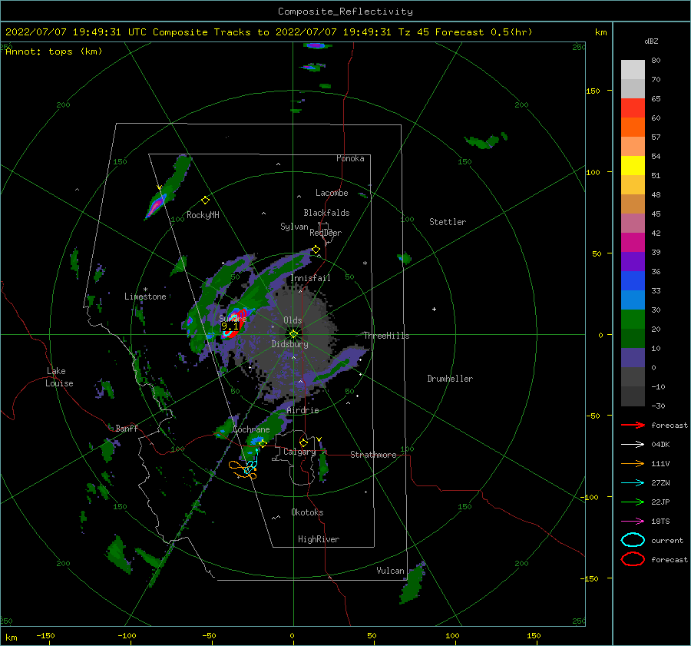691x646 pixels.
Task: Click the Banff label
Action: pyautogui.click(x=127, y=429)
